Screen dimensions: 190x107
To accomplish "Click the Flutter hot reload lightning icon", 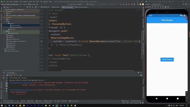I will pyautogui.click(x=121, y=4).
